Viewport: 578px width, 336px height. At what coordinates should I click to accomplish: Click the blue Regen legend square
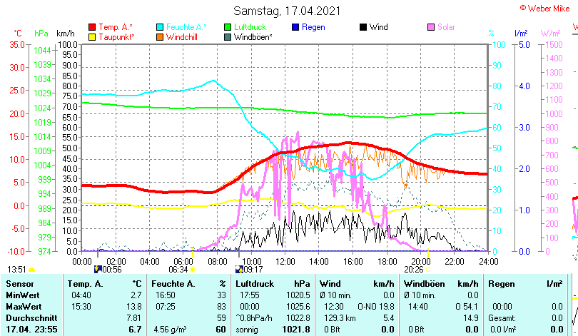pyautogui.click(x=295, y=27)
